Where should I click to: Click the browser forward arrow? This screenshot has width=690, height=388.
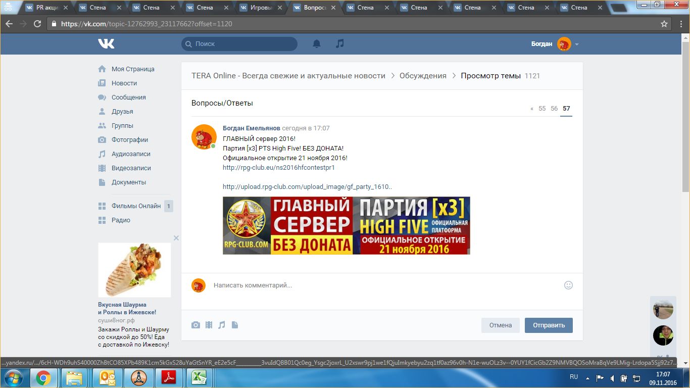[x=23, y=24]
